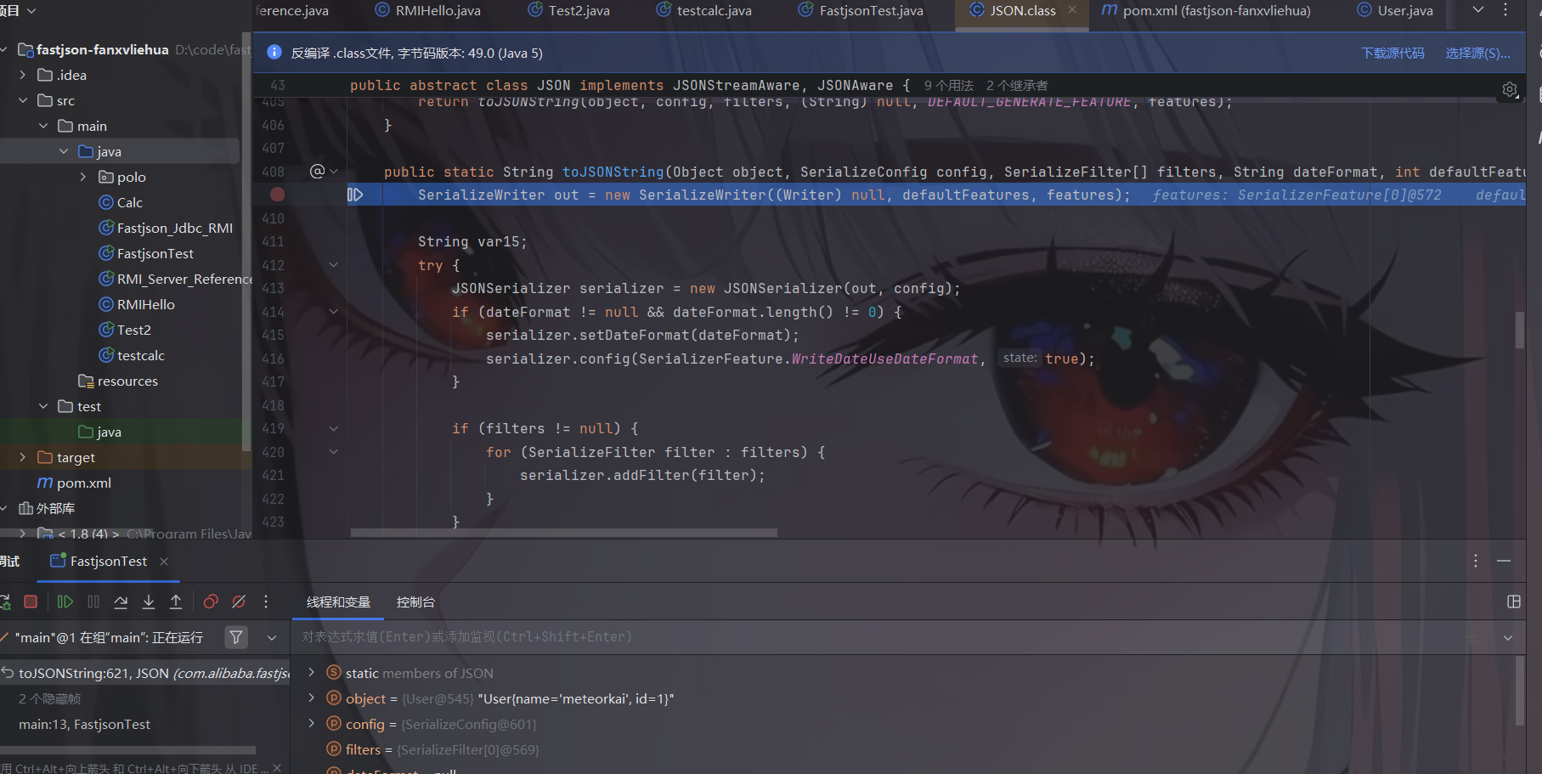Click the 选择源(S)... choose sources link
This screenshot has height=774, width=1542.
[x=1477, y=54]
